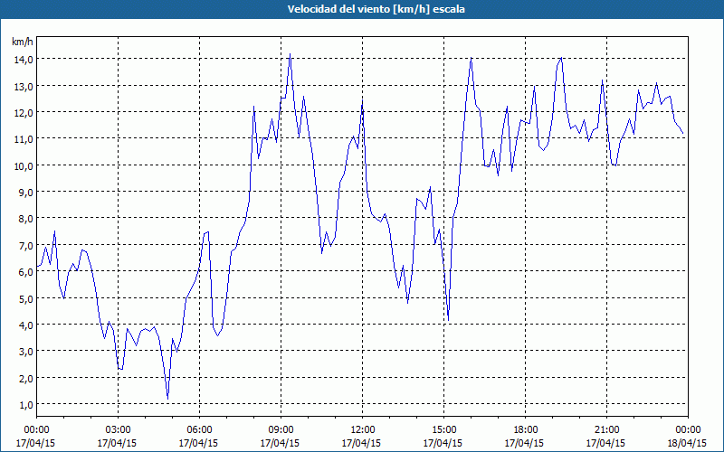Image resolution: width=724 pixels, height=452 pixels.
Task: Select the '17/04/15' date under 15:00
Action: pos(443,443)
